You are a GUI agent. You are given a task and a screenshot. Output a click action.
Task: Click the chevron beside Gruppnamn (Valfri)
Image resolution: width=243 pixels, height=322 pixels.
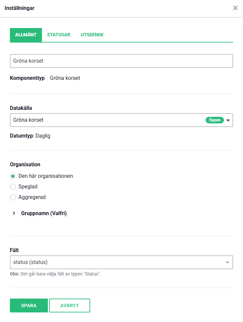[14, 213]
